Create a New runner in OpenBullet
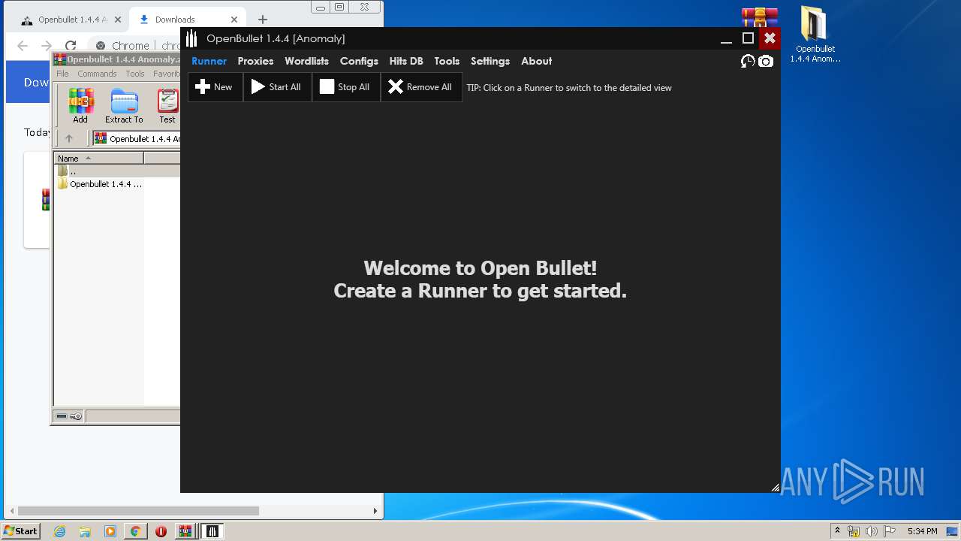Image resolution: width=961 pixels, height=541 pixels. pos(215,87)
